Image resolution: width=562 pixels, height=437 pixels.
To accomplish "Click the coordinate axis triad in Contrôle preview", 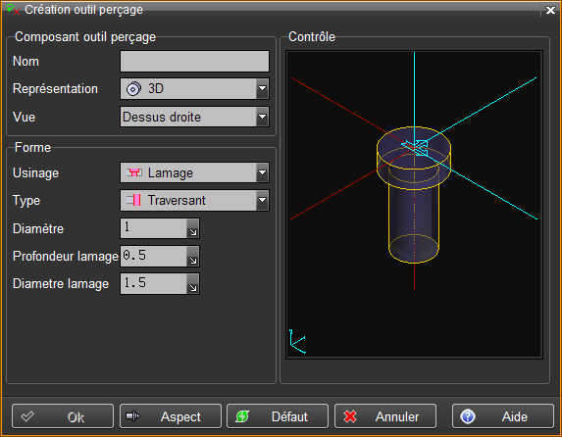I will 297,341.
